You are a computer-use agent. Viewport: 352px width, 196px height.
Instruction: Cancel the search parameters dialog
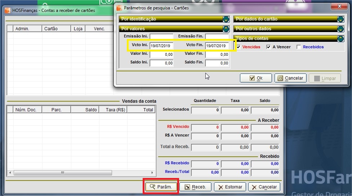pos(290,78)
